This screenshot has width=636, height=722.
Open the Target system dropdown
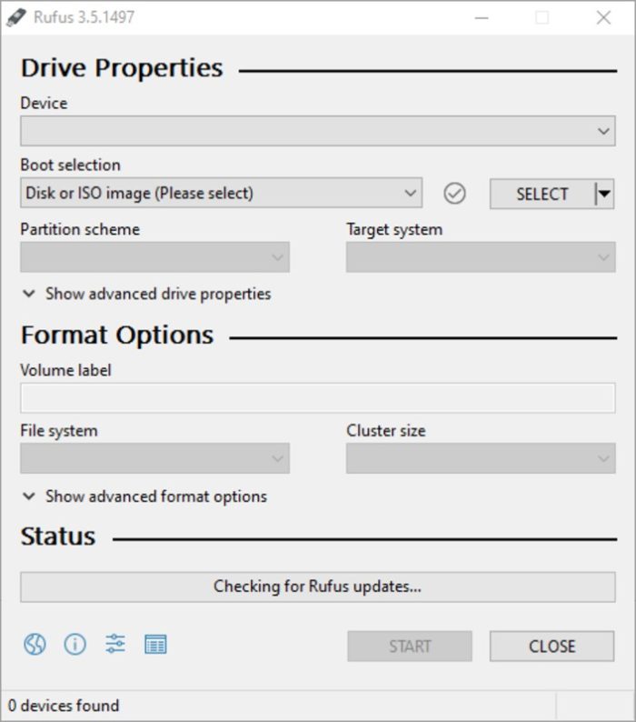(480, 257)
